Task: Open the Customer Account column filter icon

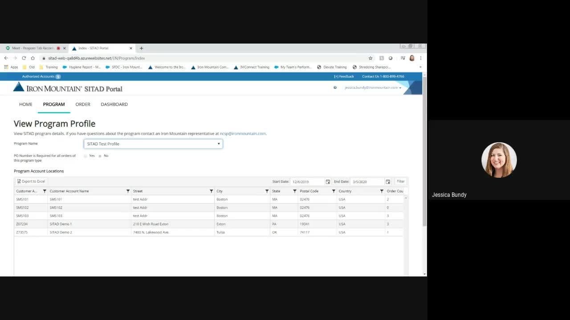Action: pyautogui.click(x=45, y=191)
